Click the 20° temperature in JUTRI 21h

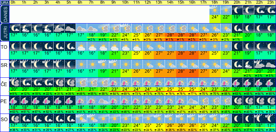pos(249,35)
